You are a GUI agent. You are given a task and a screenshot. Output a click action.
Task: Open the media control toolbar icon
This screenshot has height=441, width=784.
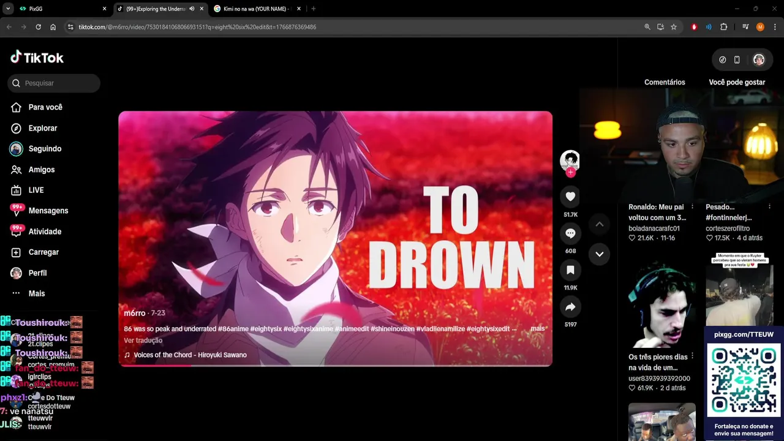pos(745,27)
